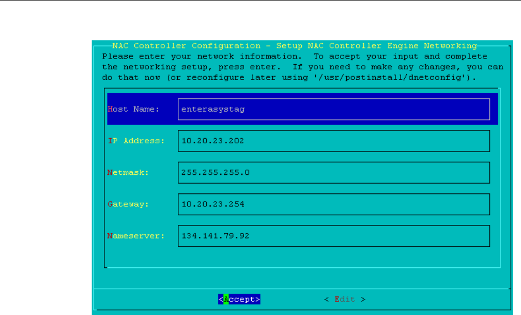This screenshot has width=521, height=315.
Task: Choose the Edit button
Action: [x=345, y=299]
